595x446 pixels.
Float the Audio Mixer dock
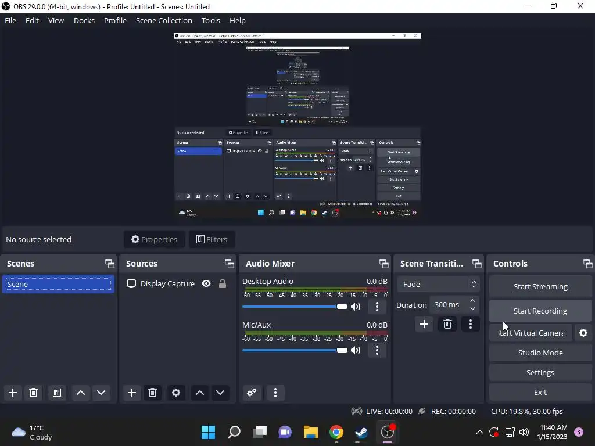tap(383, 264)
